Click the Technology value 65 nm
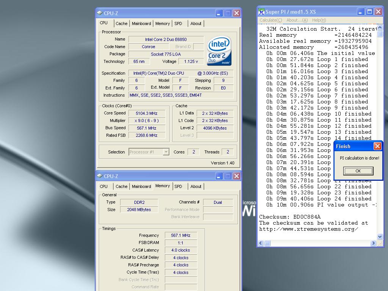 click(x=139, y=61)
